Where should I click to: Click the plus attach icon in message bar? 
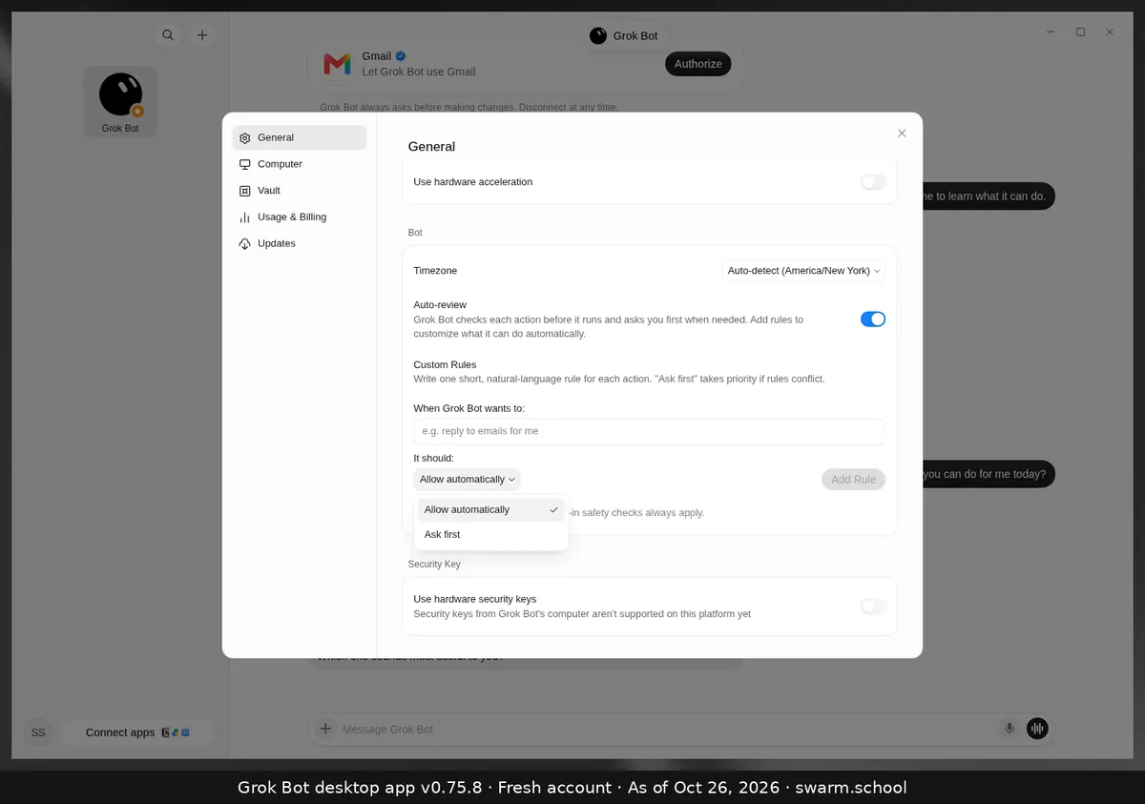[x=325, y=729]
